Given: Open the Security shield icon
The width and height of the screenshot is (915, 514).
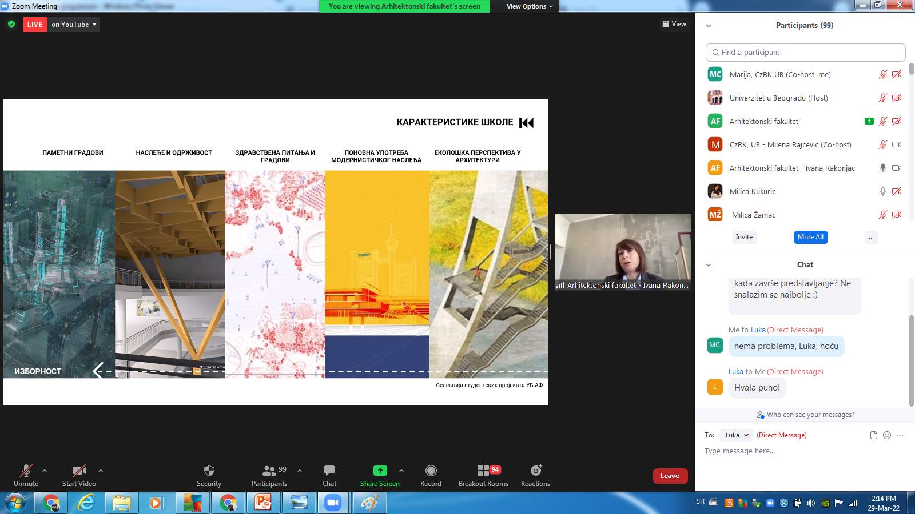Looking at the screenshot, I should pos(209,471).
